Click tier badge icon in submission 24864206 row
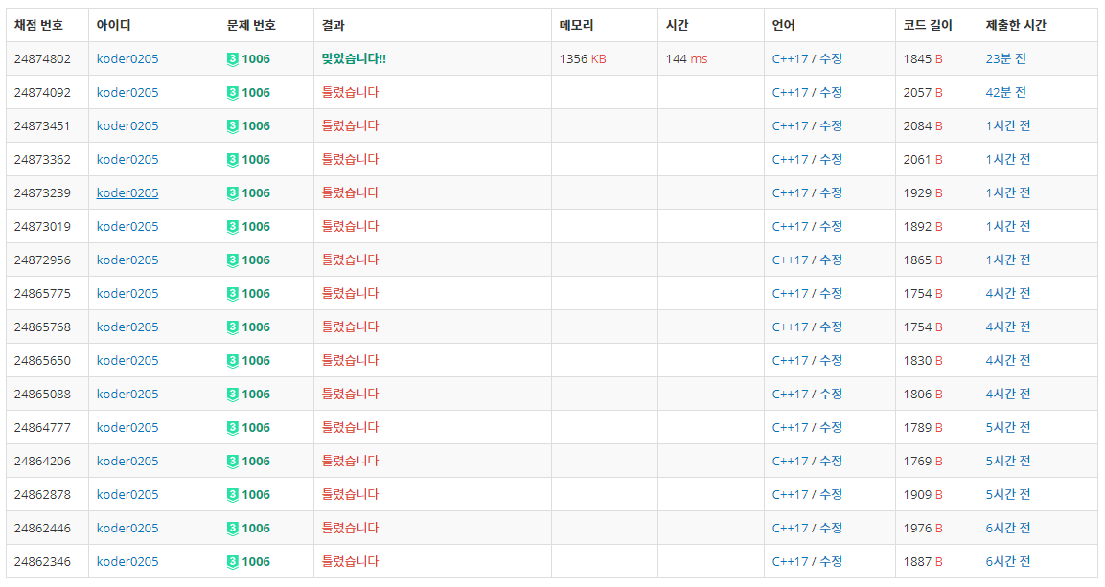The height and width of the screenshot is (587, 1105). pyautogui.click(x=233, y=462)
